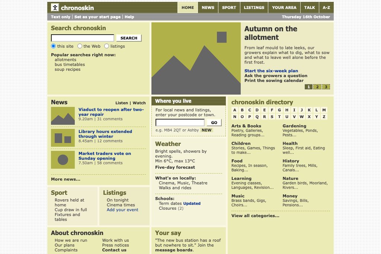Click the GO button for postcode

click(x=214, y=123)
